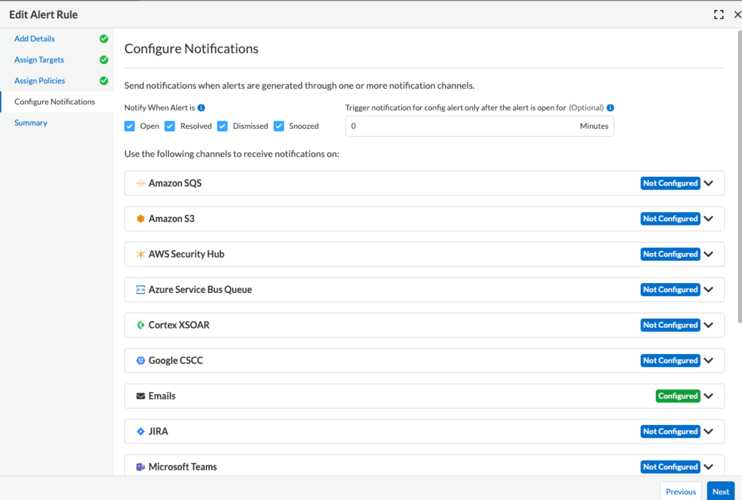Image resolution: width=742 pixels, height=500 pixels.
Task: Click the Azure Service Bus Queue icon
Action: (141, 290)
